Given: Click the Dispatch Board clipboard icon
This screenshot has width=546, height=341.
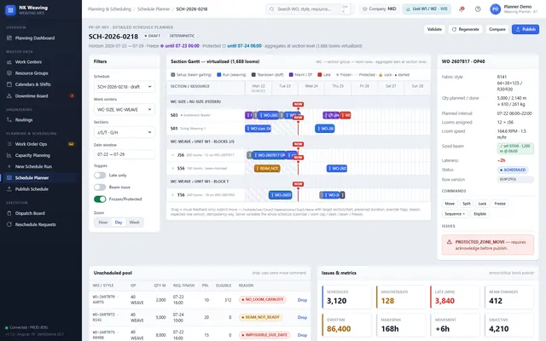Looking at the screenshot, I should (x=9, y=213).
